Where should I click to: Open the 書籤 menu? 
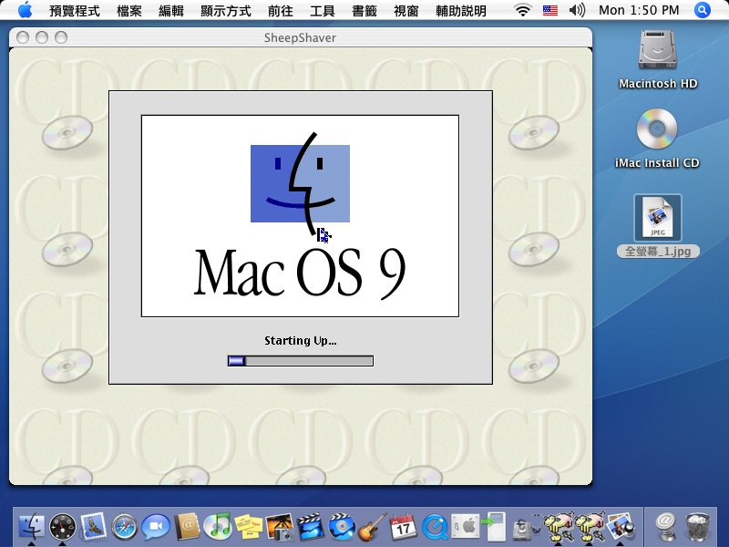364,10
